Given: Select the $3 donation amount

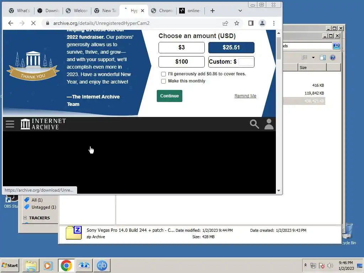Looking at the screenshot, I should point(182,48).
